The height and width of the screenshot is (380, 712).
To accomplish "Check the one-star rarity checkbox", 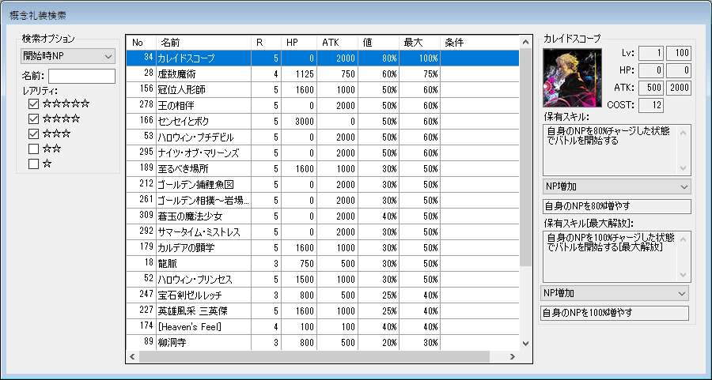I will coord(33,164).
